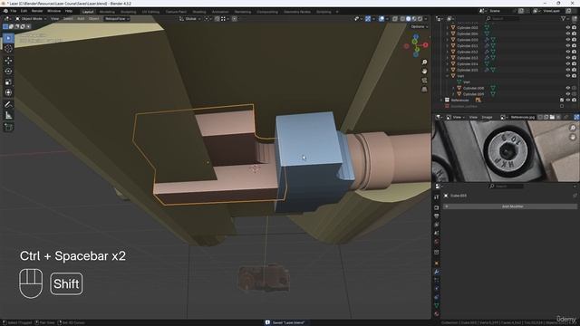Screen dimensions: 580x326
Task: Open the Object Mode dropdown
Action: coord(31,18)
